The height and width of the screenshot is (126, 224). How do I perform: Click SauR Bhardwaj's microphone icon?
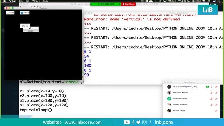pos(212,87)
